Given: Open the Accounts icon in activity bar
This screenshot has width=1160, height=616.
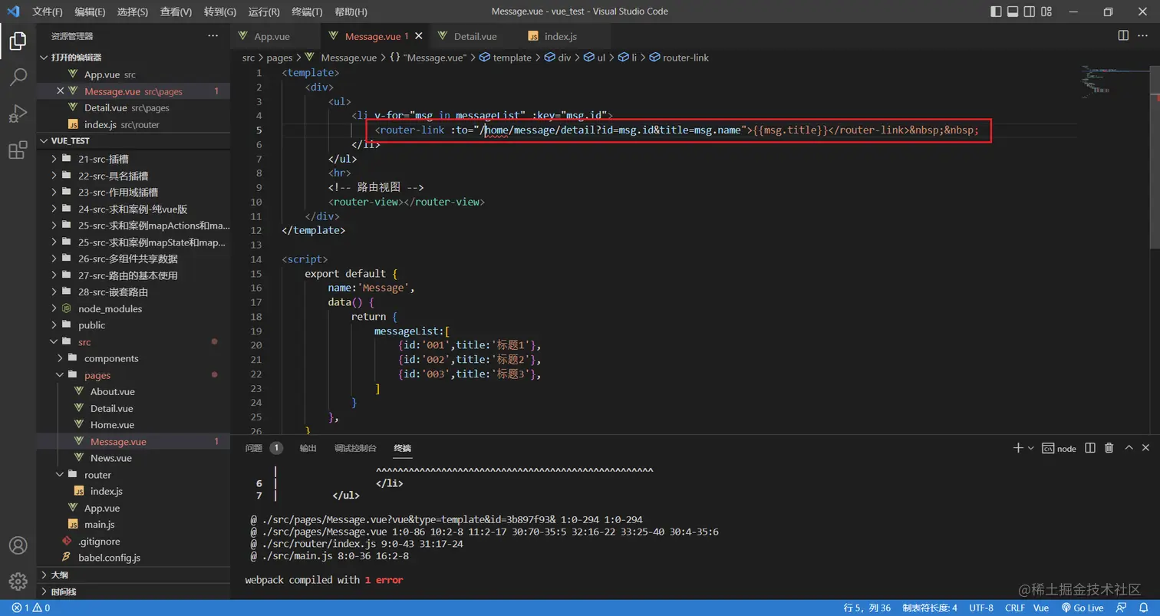Looking at the screenshot, I should (18, 545).
